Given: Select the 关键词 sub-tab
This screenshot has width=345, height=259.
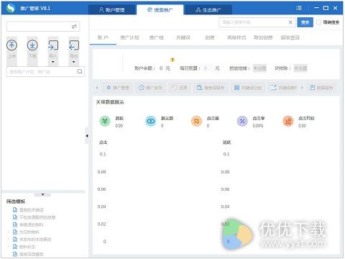Looking at the screenshot, I should (183, 37).
